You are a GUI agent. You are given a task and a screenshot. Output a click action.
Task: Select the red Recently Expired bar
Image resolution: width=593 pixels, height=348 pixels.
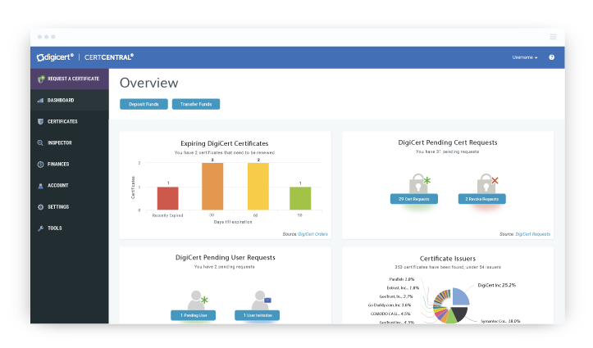coord(167,198)
